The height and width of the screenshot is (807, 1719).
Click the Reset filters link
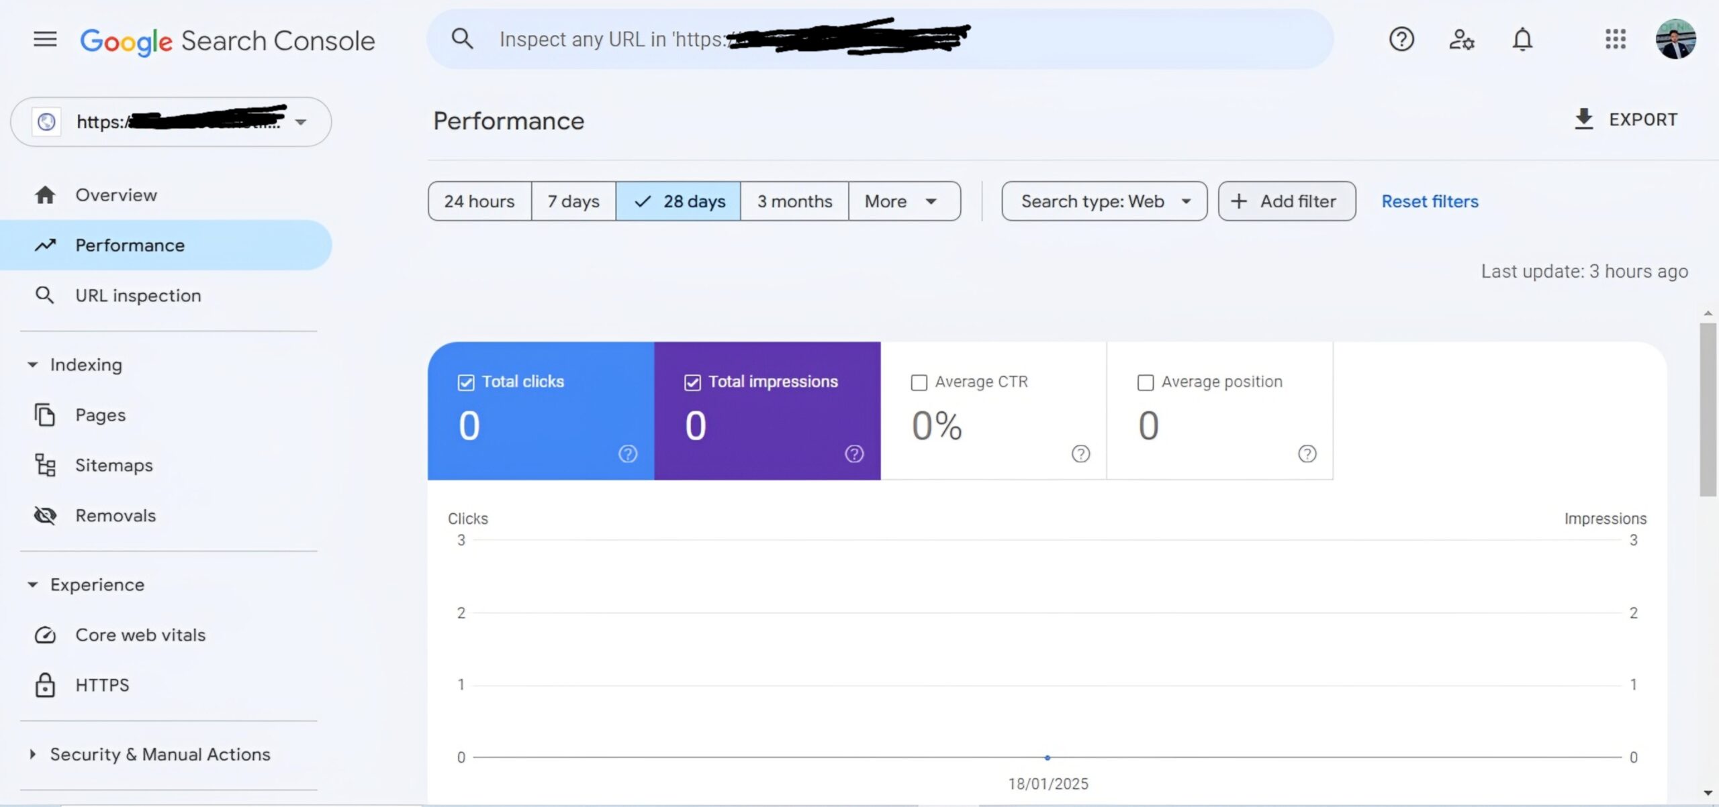point(1430,201)
